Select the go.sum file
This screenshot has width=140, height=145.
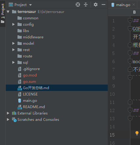[57, 82]
